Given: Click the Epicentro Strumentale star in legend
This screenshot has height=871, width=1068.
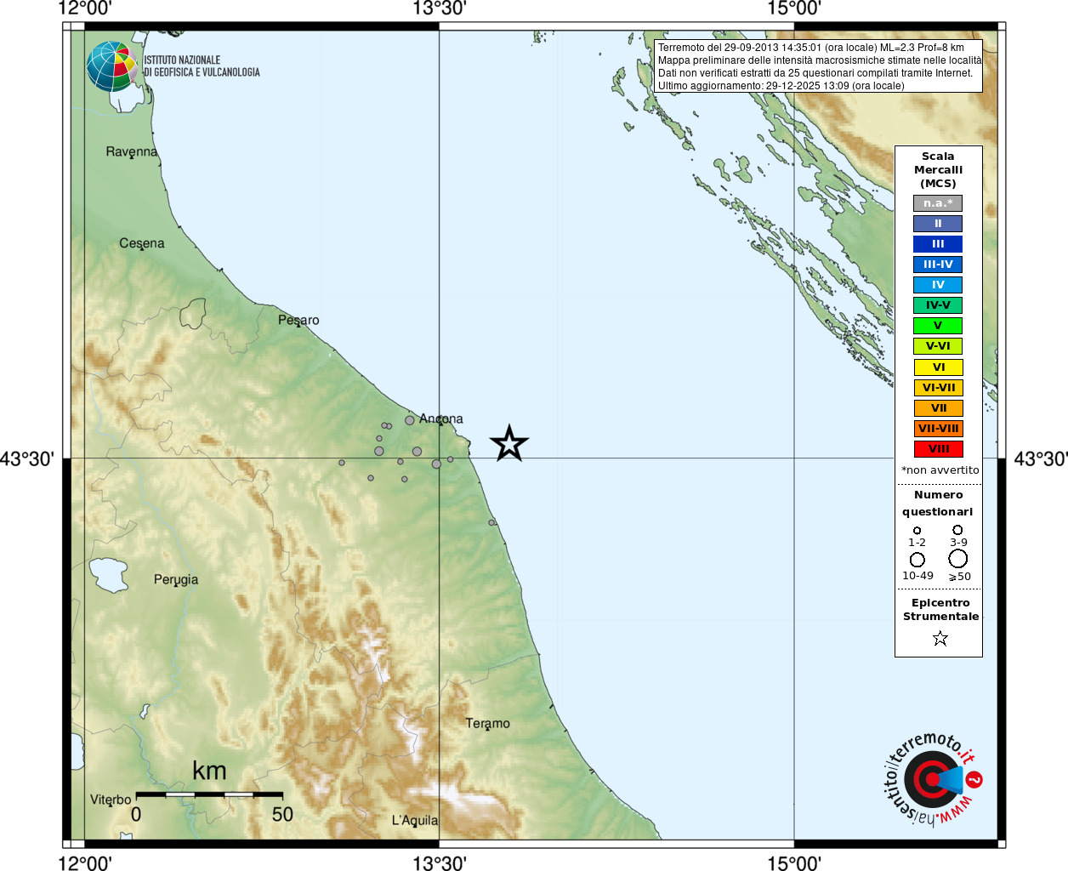Looking at the screenshot, I should click(940, 638).
